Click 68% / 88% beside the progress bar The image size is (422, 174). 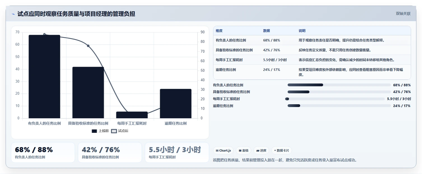(x=402, y=85)
